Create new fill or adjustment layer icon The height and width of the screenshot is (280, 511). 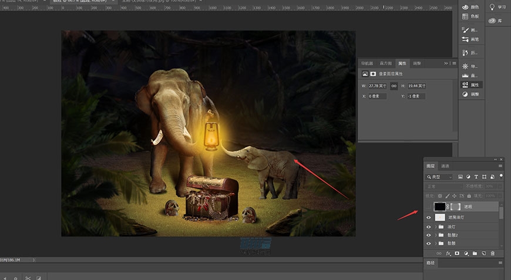click(466, 254)
